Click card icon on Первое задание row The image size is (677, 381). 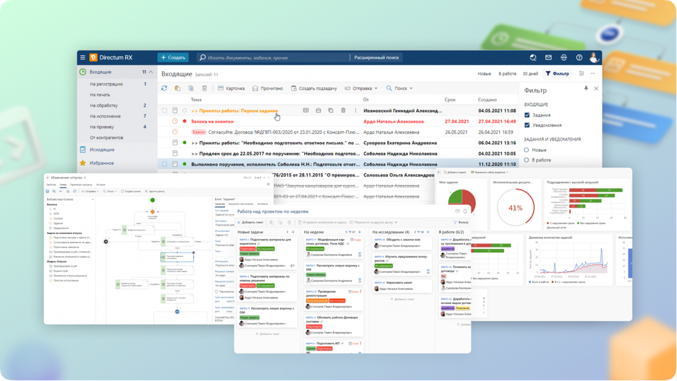tap(306, 111)
